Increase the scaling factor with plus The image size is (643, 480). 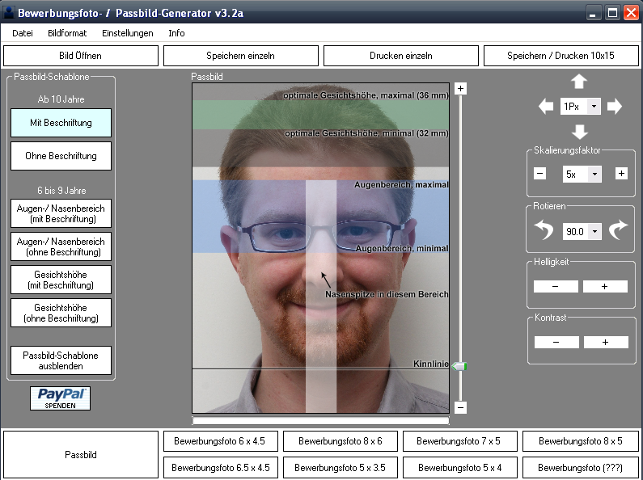point(621,174)
